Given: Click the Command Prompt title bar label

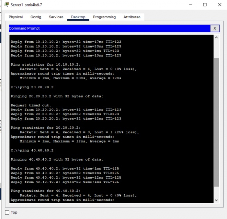Looking at the screenshot, I should point(24,28).
